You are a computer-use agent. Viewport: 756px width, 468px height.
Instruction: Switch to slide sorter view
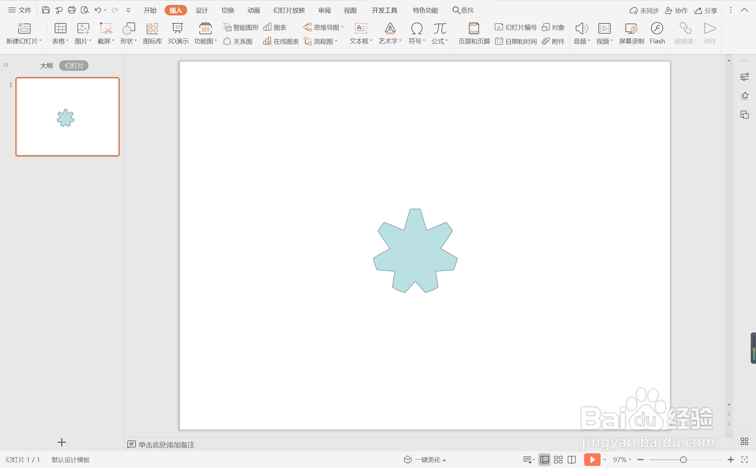(558, 460)
